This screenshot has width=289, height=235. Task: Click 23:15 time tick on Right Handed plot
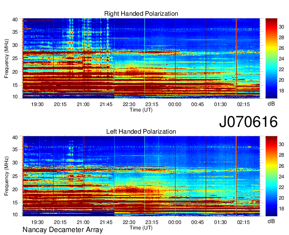point(152,104)
